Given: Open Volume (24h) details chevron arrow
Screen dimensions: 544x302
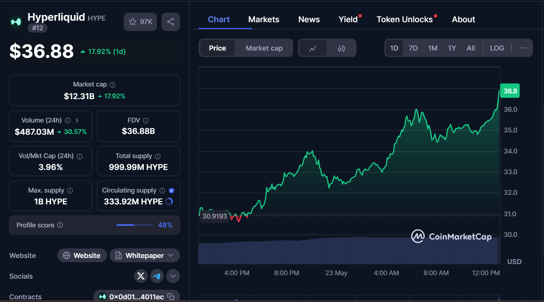Looking at the screenshot, I should [77, 121].
